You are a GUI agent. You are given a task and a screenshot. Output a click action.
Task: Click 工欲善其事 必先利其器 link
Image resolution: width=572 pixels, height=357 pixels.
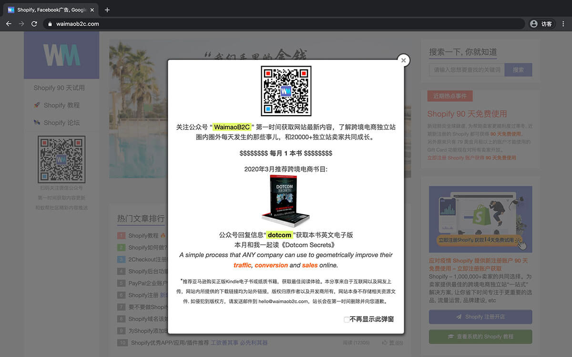pos(239,342)
